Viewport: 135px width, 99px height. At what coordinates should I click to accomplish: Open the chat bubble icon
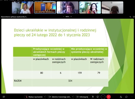click(x=126, y=97)
